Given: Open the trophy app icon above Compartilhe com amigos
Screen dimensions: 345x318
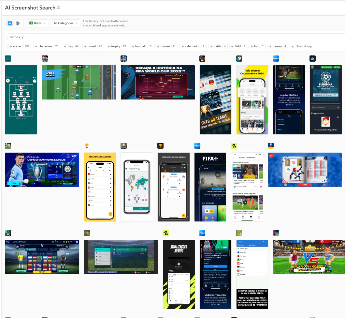Looking at the screenshot, I should click(160, 146).
